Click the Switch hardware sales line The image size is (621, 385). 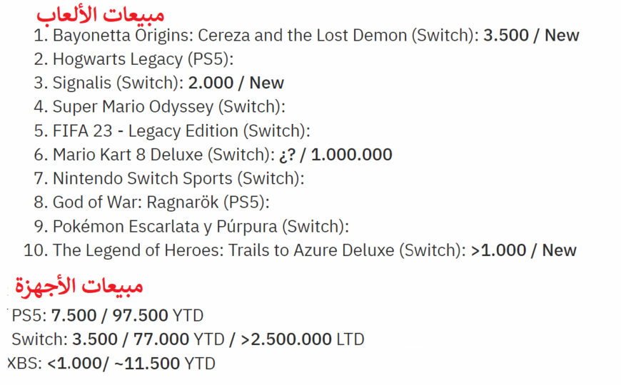188,339
